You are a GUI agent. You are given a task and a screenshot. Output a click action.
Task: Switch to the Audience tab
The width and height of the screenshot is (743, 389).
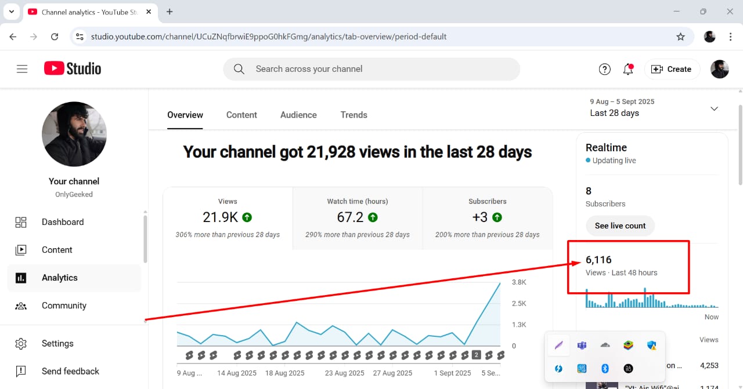pos(298,115)
